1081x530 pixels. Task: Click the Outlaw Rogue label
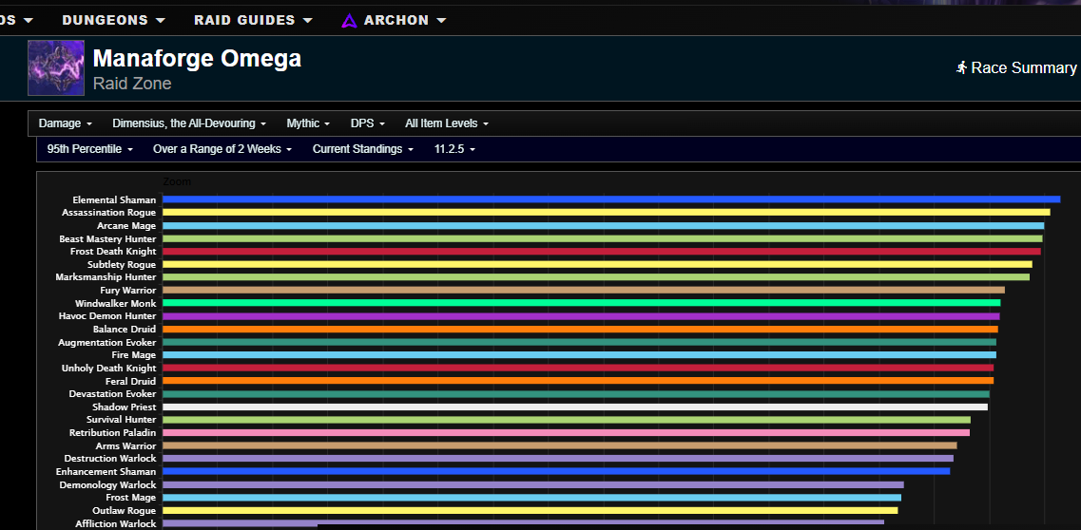tap(125, 511)
